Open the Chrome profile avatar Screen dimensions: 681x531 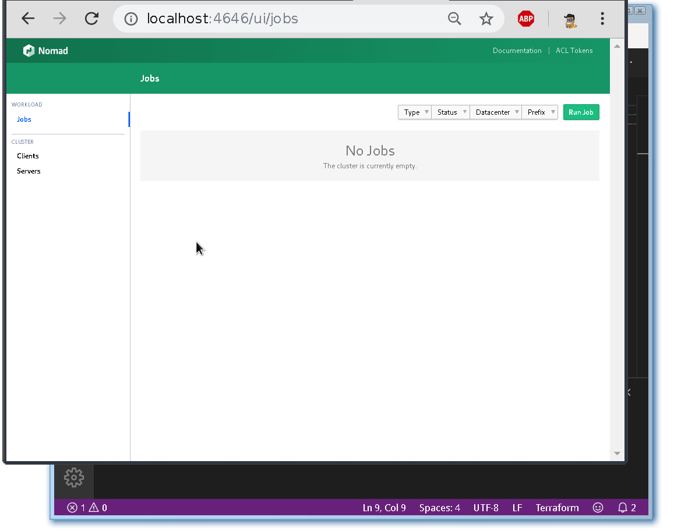570,20
